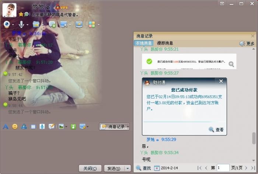The image size is (258, 174).
Task: Click the chat message 朋友号呢?
Action: pyautogui.click(x=25, y=68)
